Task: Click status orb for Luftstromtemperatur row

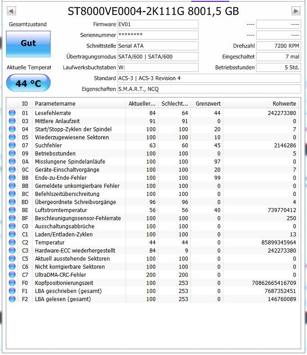Action: click(x=12, y=210)
